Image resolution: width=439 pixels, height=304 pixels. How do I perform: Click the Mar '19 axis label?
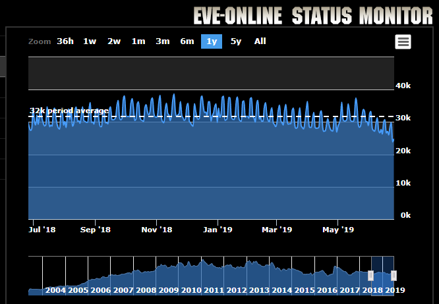(x=277, y=230)
